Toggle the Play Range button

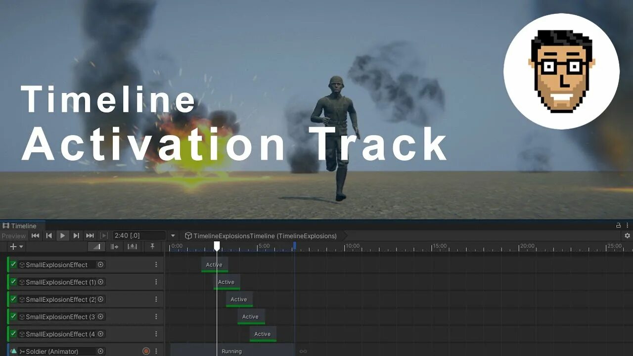(x=104, y=236)
